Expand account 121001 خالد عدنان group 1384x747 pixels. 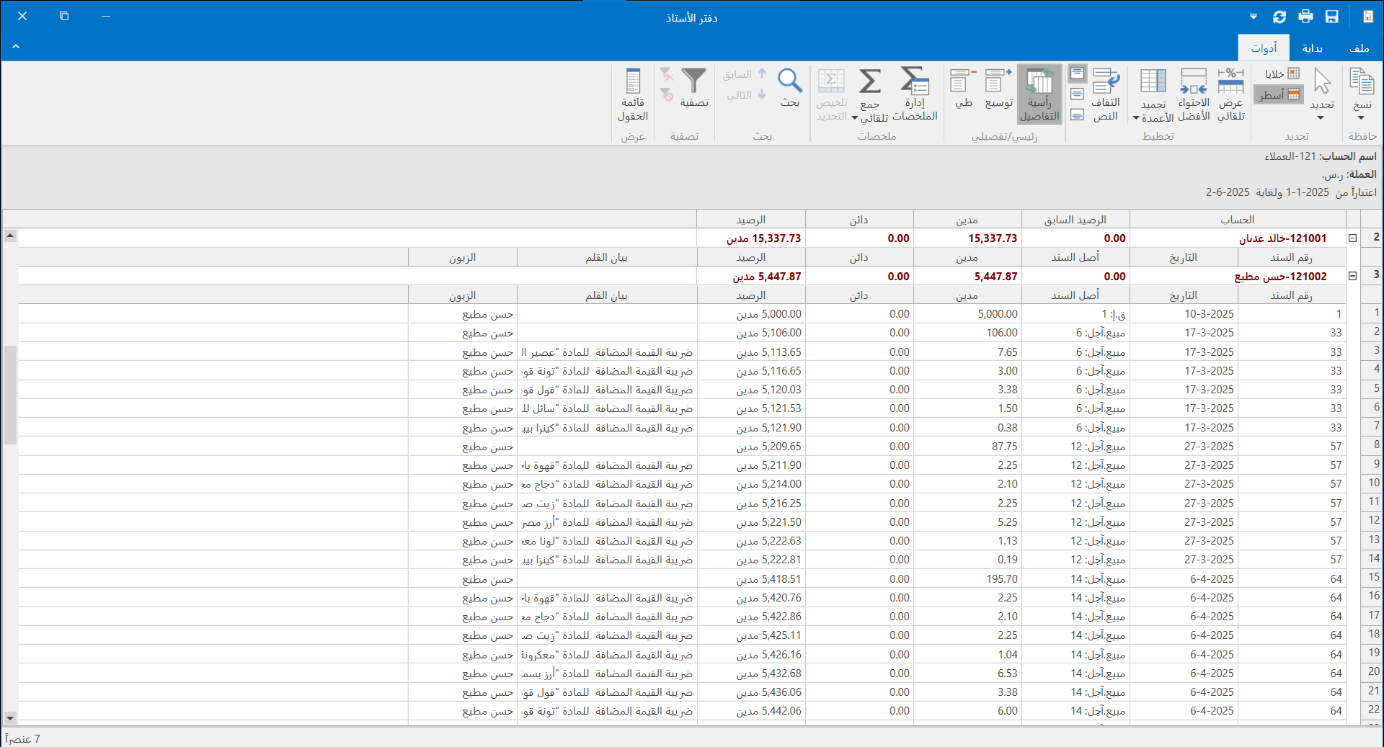(x=1353, y=238)
